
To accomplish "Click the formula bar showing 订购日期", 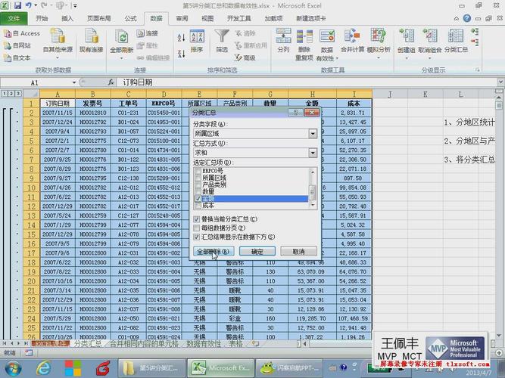I will tap(307, 82).
